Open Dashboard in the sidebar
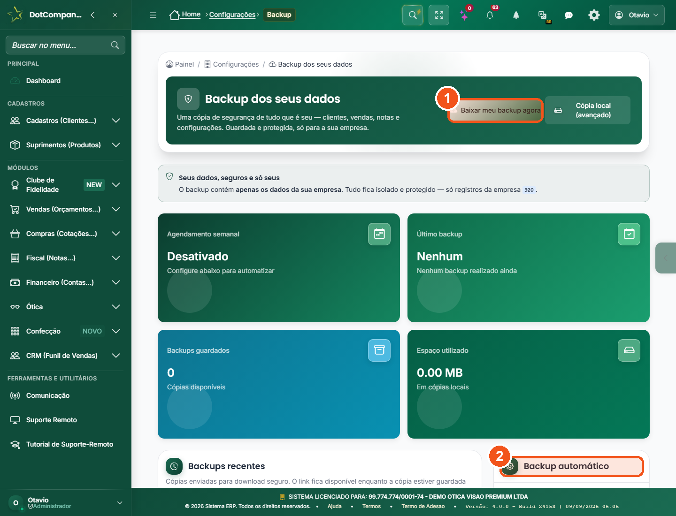The height and width of the screenshot is (516, 676). (65, 81)
